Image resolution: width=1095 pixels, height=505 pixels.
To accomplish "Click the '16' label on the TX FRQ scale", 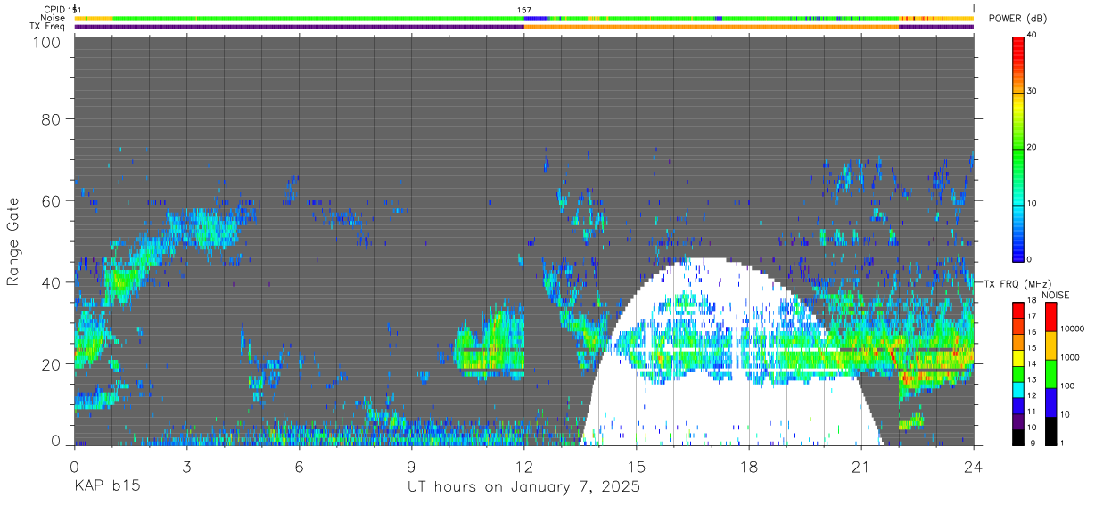I will (x=1032, y=332).
